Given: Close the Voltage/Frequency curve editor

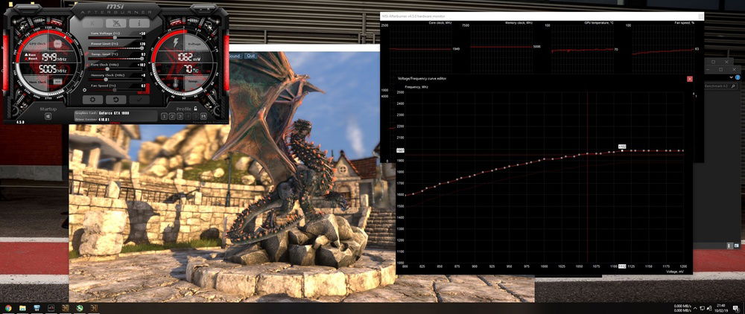Looking at the screenshot, I should 690,79.
